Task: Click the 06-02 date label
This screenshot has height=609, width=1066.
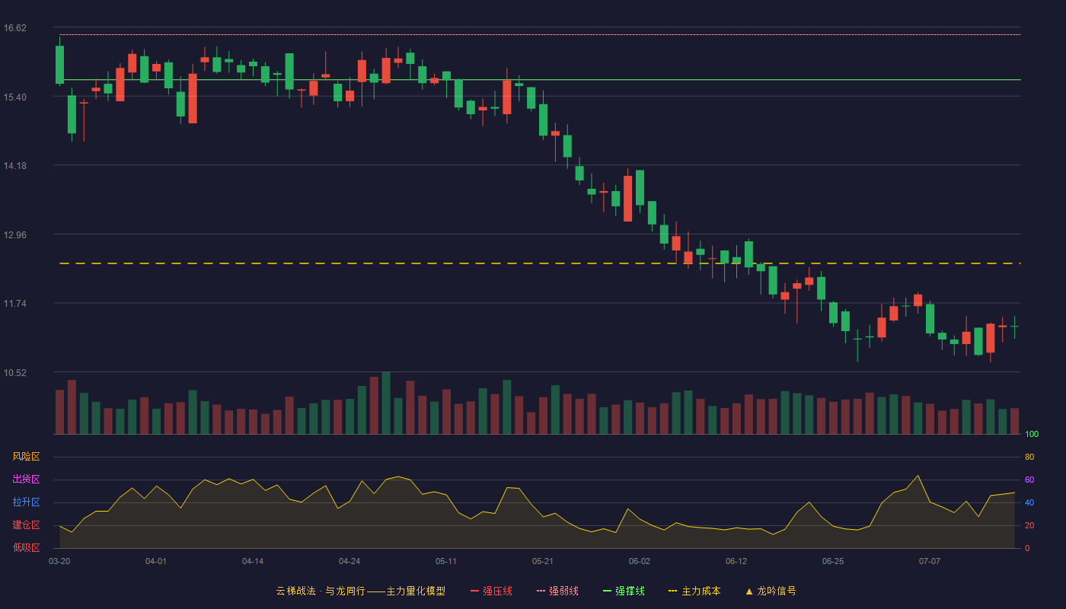Action: (640, 561)
